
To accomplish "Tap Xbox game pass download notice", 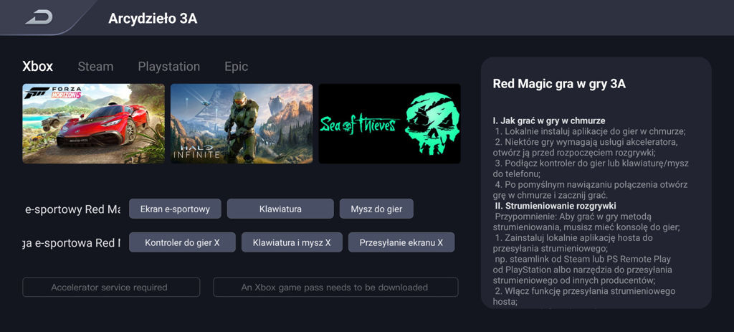I will pyautogui.click(x=335, y=287).
